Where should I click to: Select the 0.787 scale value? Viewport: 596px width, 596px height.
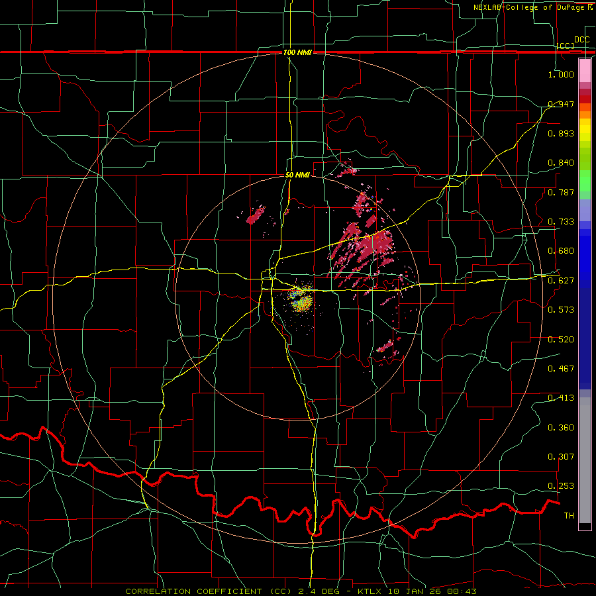pyautogui.click(x=561, y=192)
